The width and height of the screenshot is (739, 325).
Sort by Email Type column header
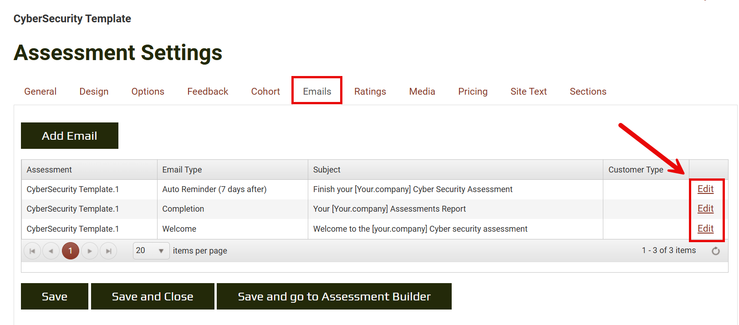pyautogui.click(x=182, y=170)
